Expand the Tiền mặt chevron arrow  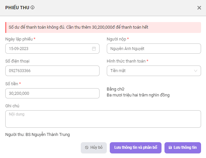195,71
